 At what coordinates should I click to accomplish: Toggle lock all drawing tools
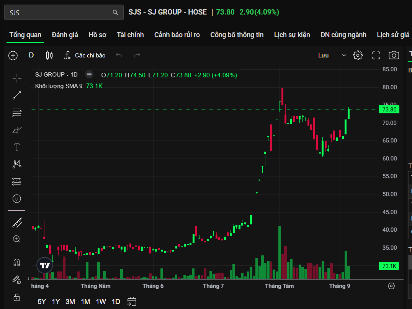17,297
